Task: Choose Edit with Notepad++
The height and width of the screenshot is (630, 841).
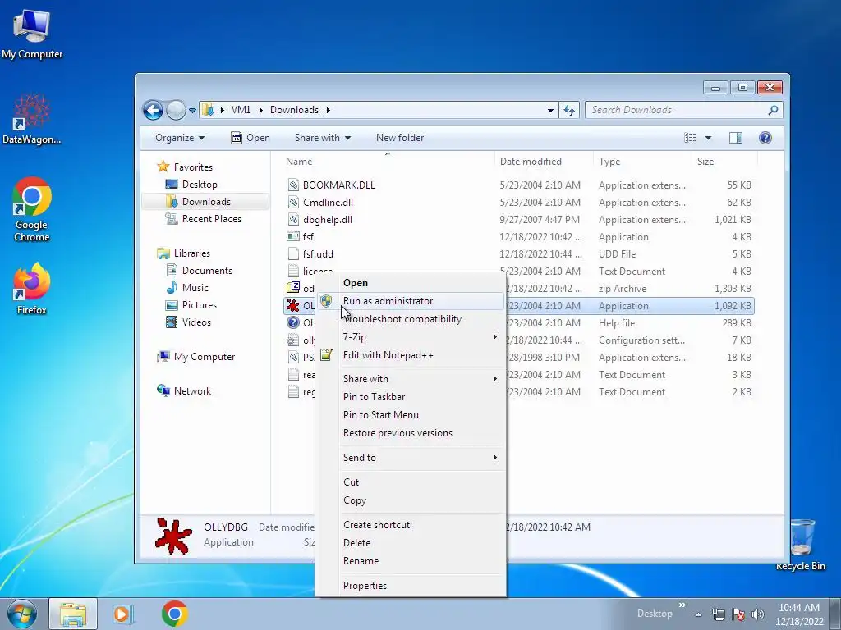Action: (388, 355)
